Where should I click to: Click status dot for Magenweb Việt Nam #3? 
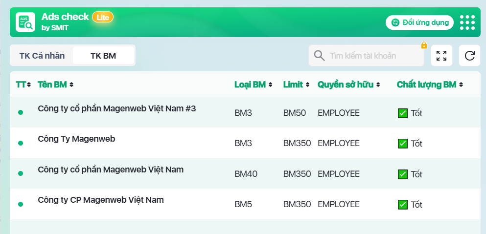click(21, 112)
